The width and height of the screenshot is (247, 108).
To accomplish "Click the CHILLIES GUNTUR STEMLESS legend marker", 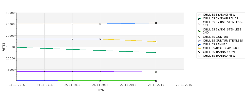I will (x=199, y=41).
